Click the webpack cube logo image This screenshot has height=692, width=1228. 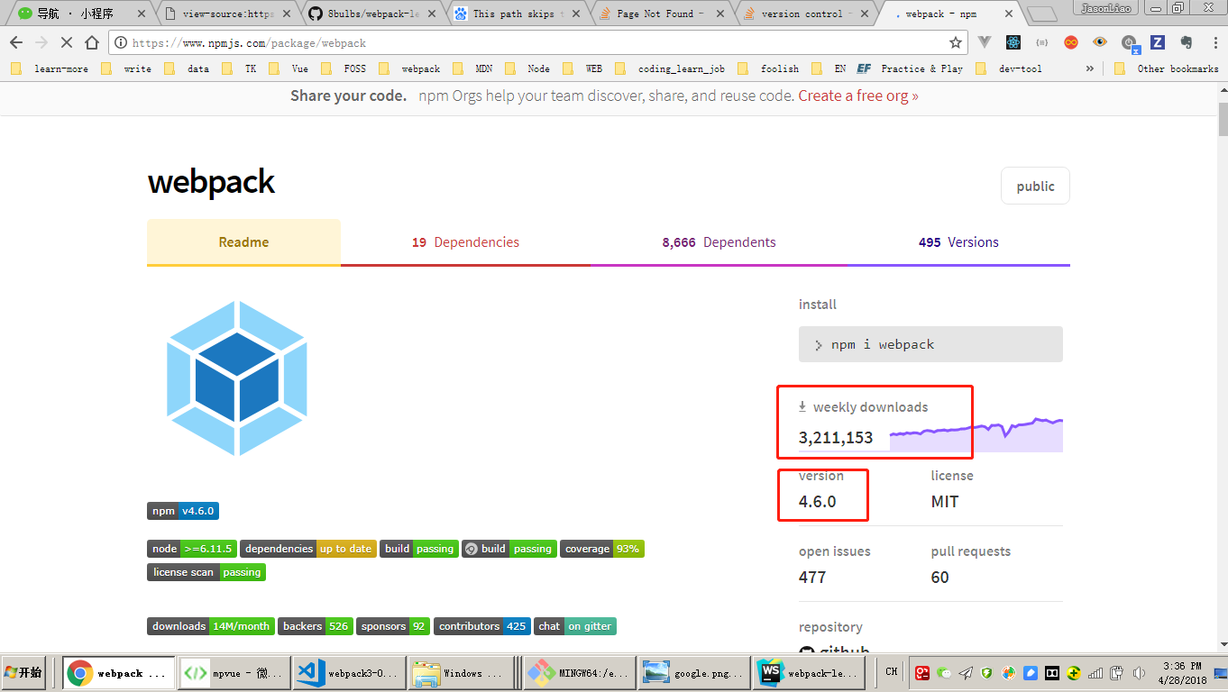click(x=237, y=378)
